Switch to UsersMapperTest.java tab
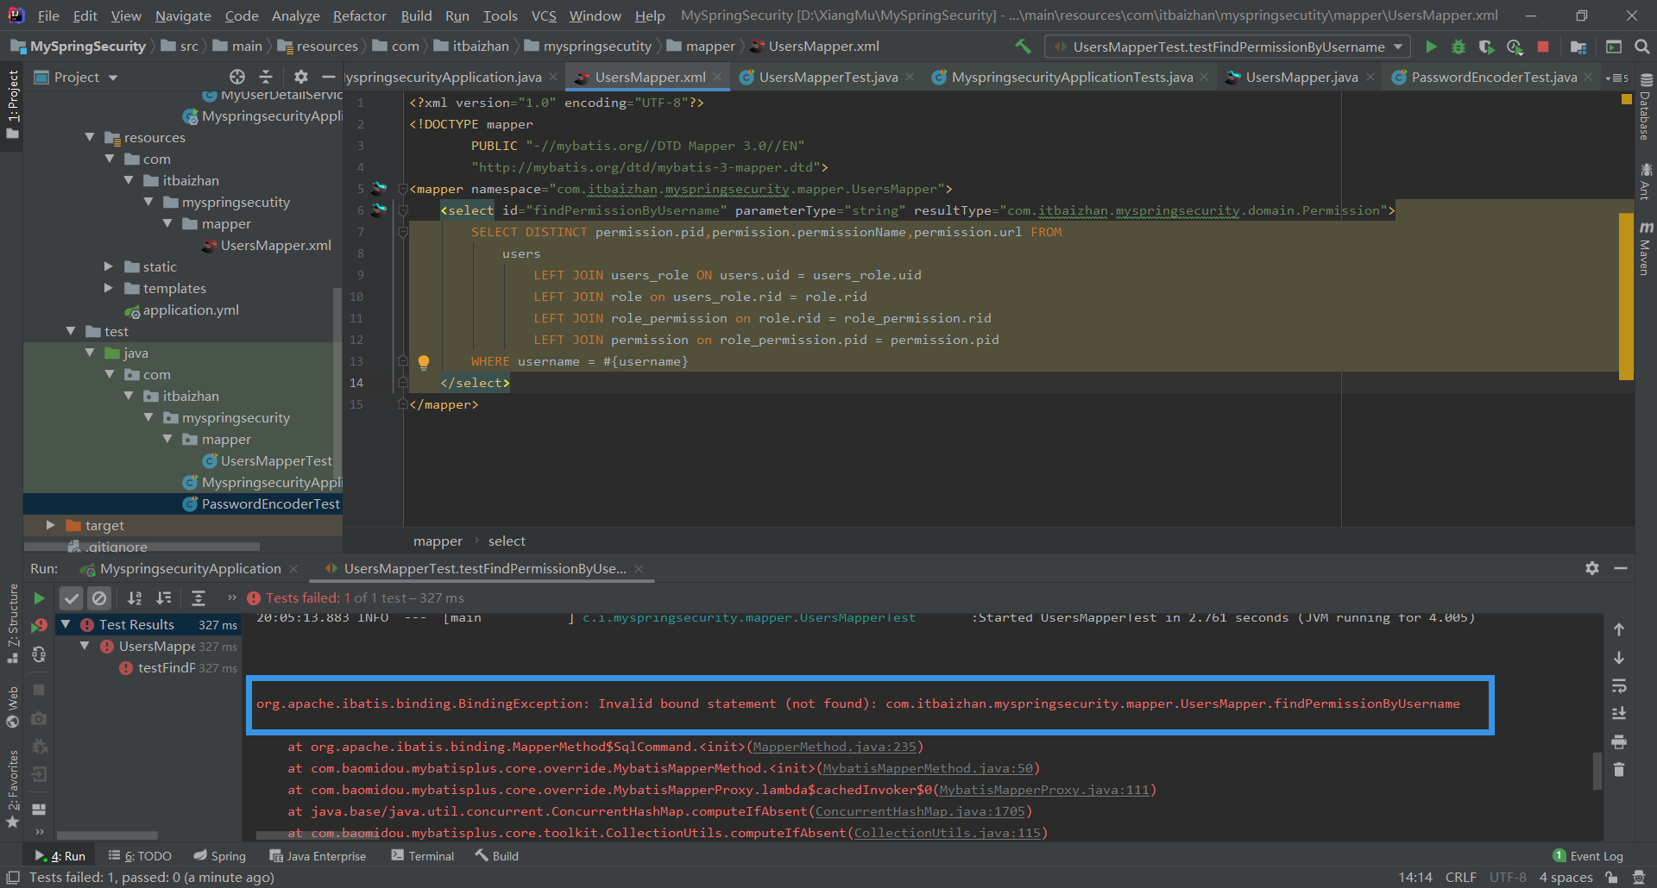Screen dimensions: 1657x888 (828, 78)
